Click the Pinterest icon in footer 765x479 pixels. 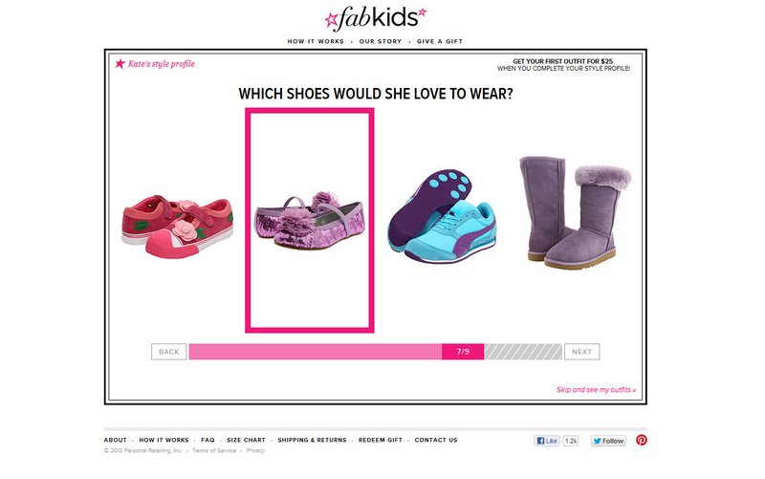(x=642, y=440)
